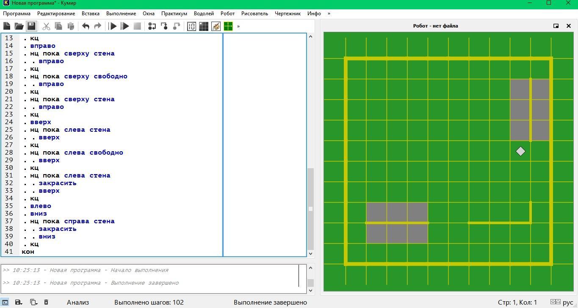Click "нц пока сверху свободно" on line 18
Screen dimensions: 578x308
pyautogui.click(x=79, y=76)
